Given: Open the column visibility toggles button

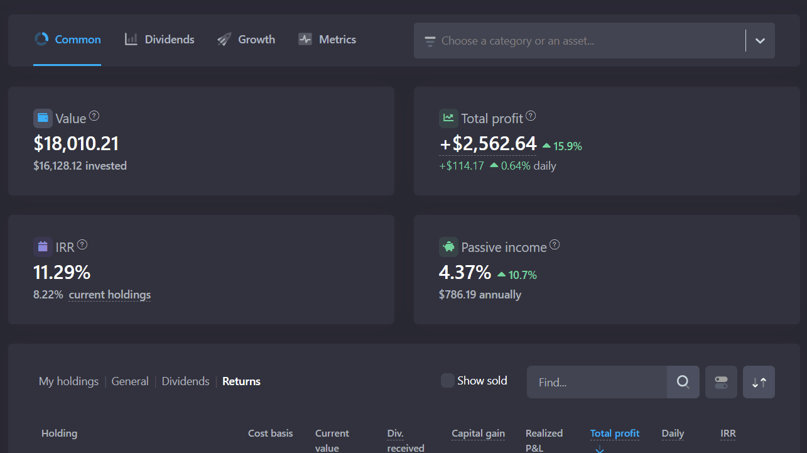Looking at the screenshot, I should (x=721, y=382).
